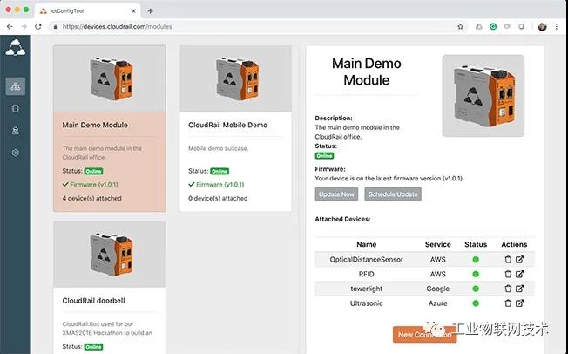
Task: Open the modules view sidebar icon
Action: (15, 86)
